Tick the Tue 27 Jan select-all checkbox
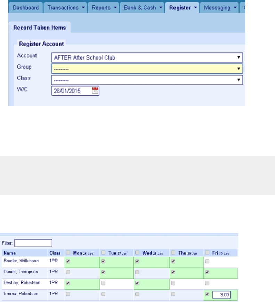This screenshot has height=302, width=275. click(x=103, y=252)
